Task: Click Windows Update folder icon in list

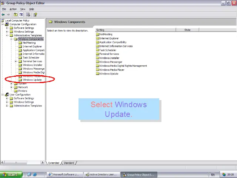Action: [x=98, y=73]
